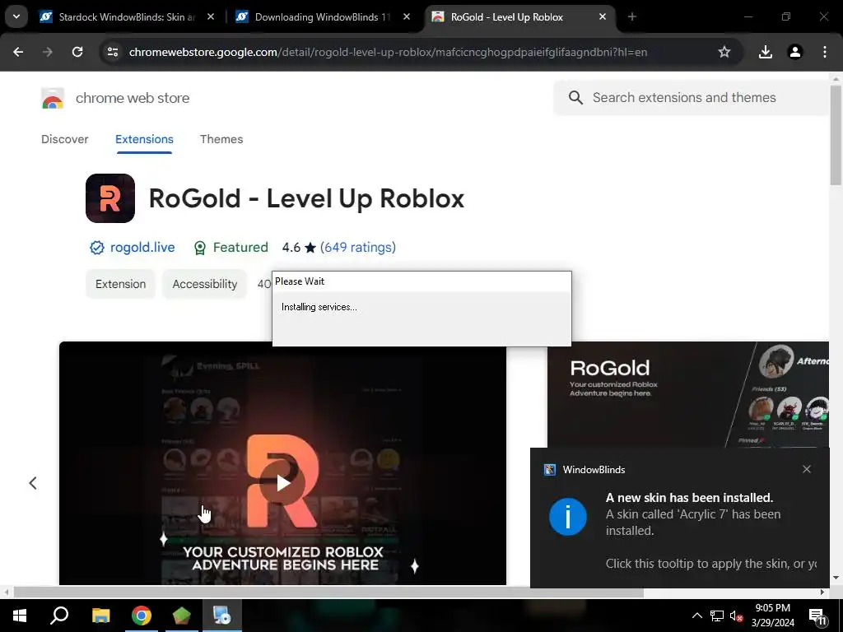Click the horizontal page scrollbar
Image resolution: width=843 pixels, height=632 pixels.
[x=328, y=592]
